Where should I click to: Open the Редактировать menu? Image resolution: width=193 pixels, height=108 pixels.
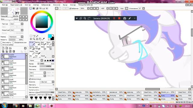(x=16, y=5)
